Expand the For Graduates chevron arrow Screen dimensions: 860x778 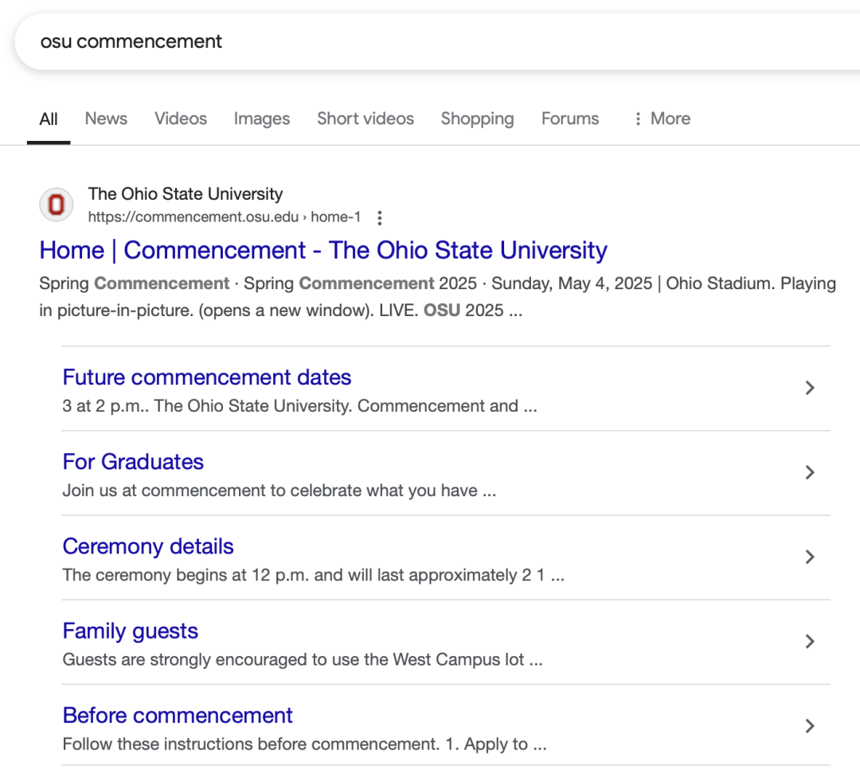[810, 472]
